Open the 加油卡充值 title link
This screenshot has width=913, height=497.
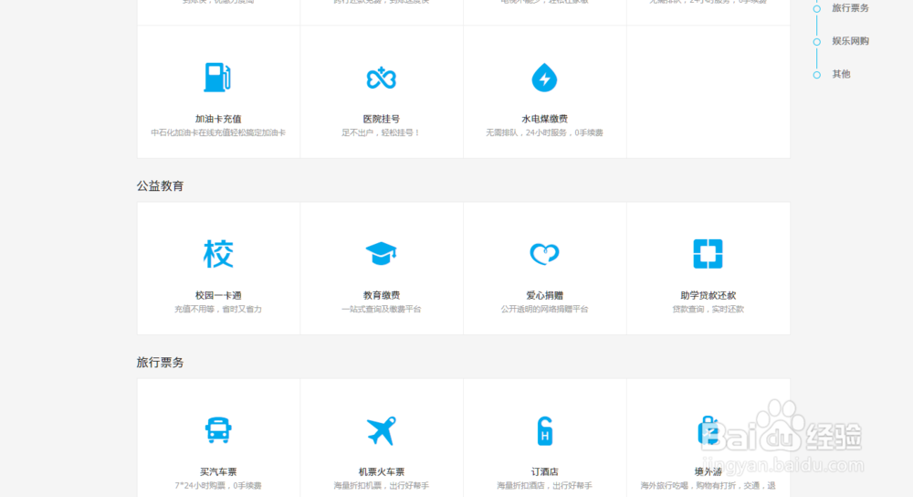point(218,119)
